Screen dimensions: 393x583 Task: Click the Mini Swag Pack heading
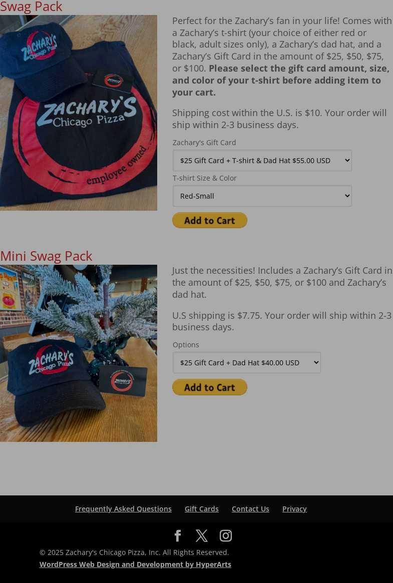pyautogui.click(x=46, y=256)
